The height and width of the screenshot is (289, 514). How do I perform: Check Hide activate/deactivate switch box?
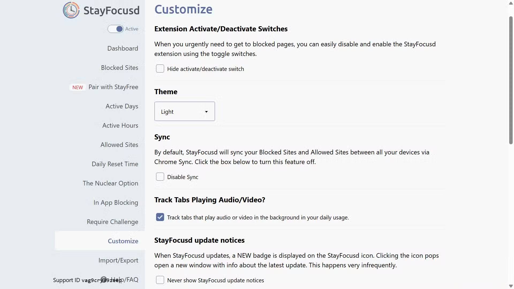[x=160, y=69]
